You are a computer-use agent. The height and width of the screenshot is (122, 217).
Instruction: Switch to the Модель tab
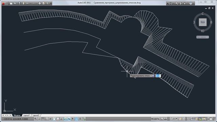click(17, 115)
